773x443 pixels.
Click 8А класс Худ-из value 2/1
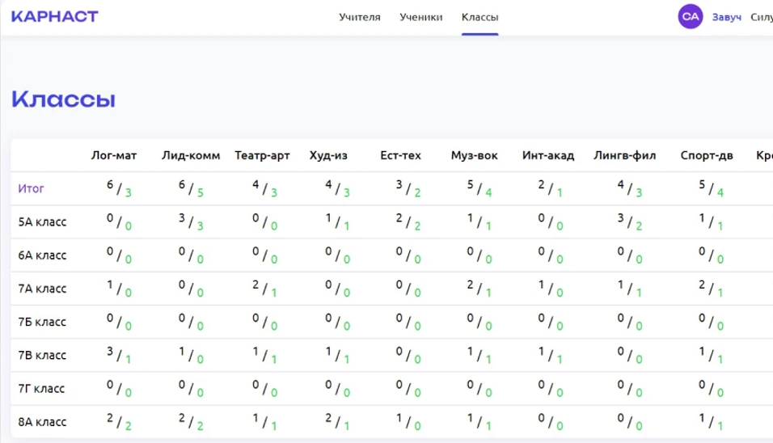(337, 422)
